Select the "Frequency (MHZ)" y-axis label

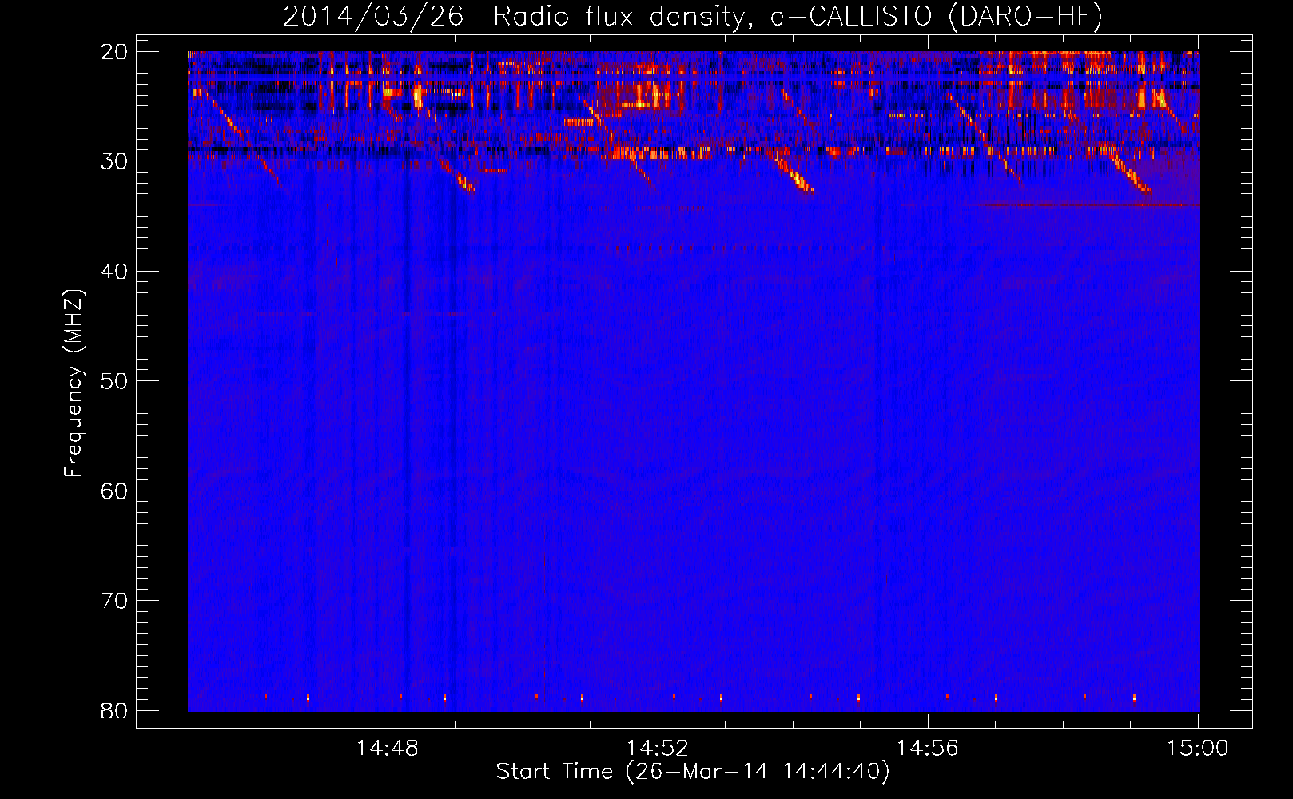pos(74,384)
